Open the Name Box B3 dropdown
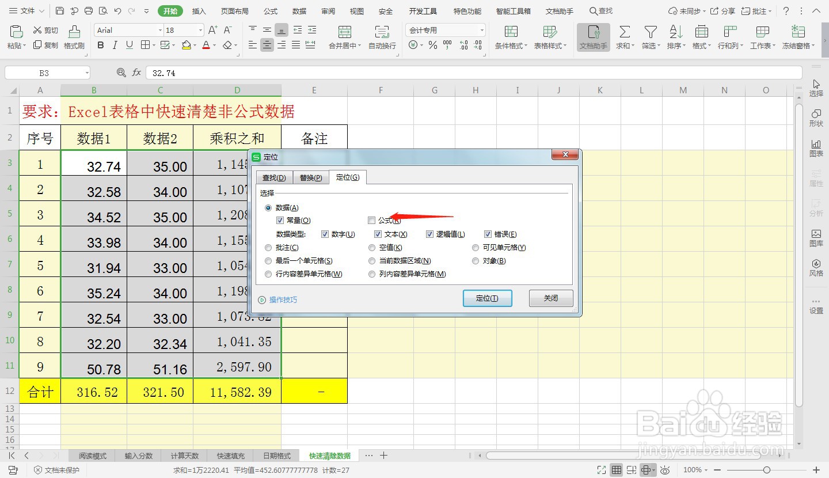Viewport: 829px width, 478px height. pos(86,73)
